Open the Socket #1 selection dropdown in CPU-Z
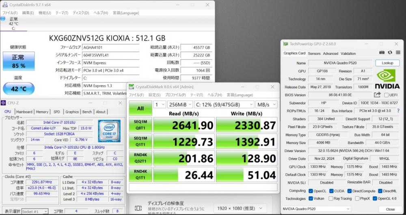The image size is (406, 215). (35, 211)
